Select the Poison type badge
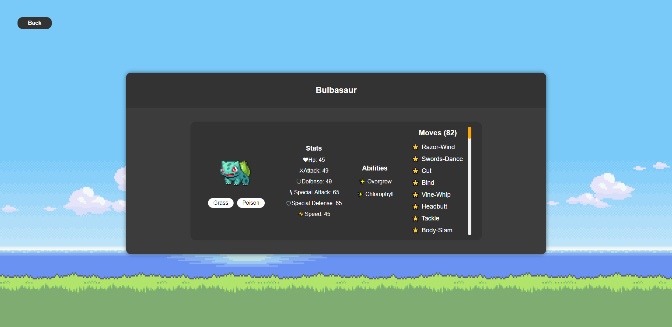Screen dimensions: 672x327 [x=251, y=203]
